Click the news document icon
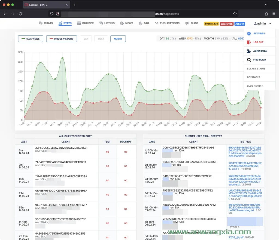The height and width of the screenshot is (240, 279). [122, 23]
